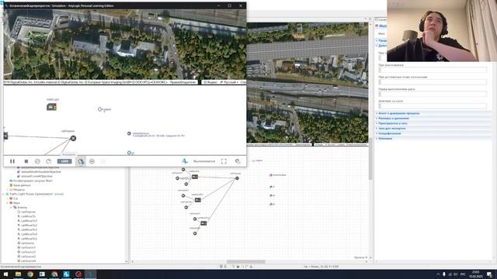Select carDispose node in editor diagram
Image resolution: width=497 pixels, height=279 pixels.
coord(237,178)
